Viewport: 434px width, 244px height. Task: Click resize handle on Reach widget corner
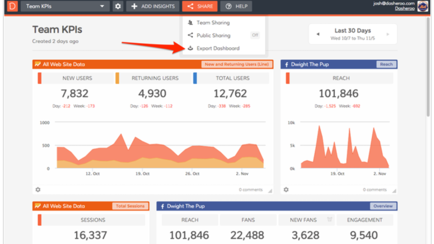click(x=394, y=191)
